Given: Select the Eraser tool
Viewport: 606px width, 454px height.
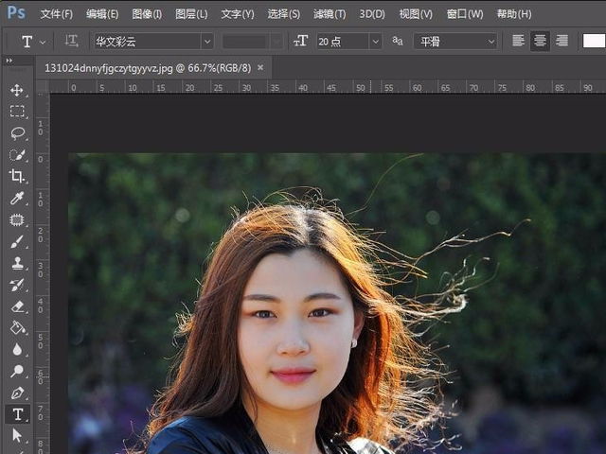Looking at the screenshot, I should pos(17,306).
